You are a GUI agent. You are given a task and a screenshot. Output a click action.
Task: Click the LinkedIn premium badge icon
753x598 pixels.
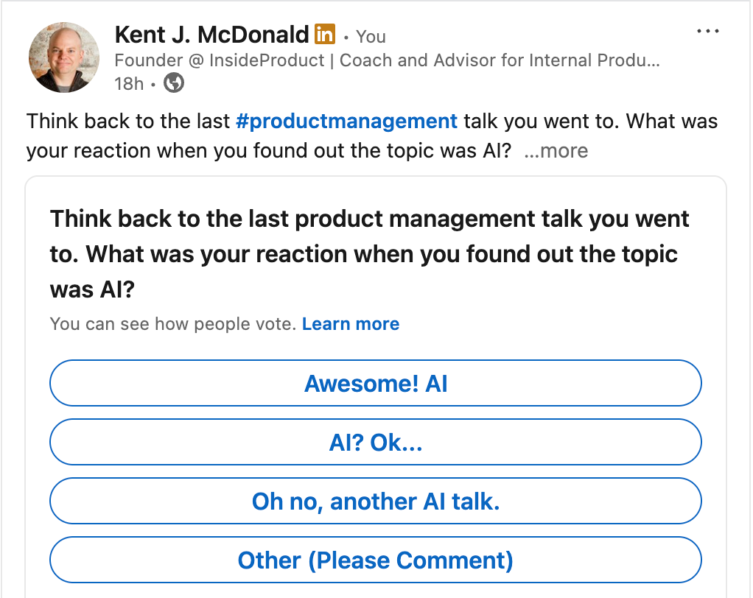(325, 34)
